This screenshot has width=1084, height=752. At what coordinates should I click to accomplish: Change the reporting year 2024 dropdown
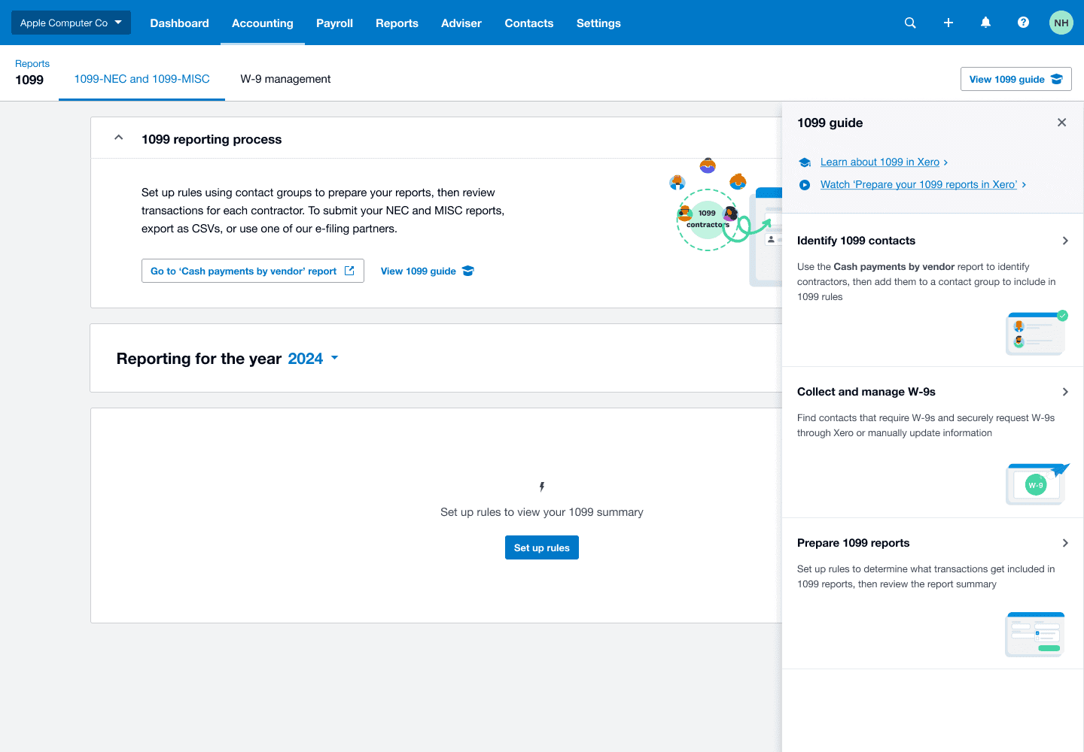313,359
